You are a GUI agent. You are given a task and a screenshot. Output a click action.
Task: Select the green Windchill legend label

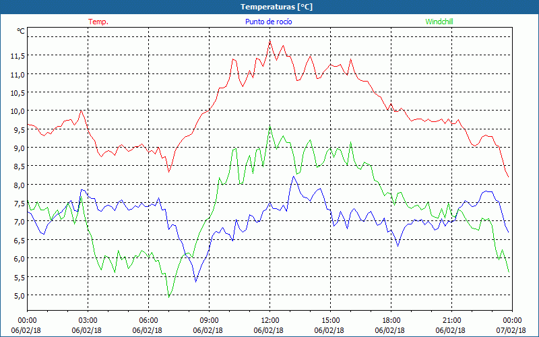coord(439,22)
